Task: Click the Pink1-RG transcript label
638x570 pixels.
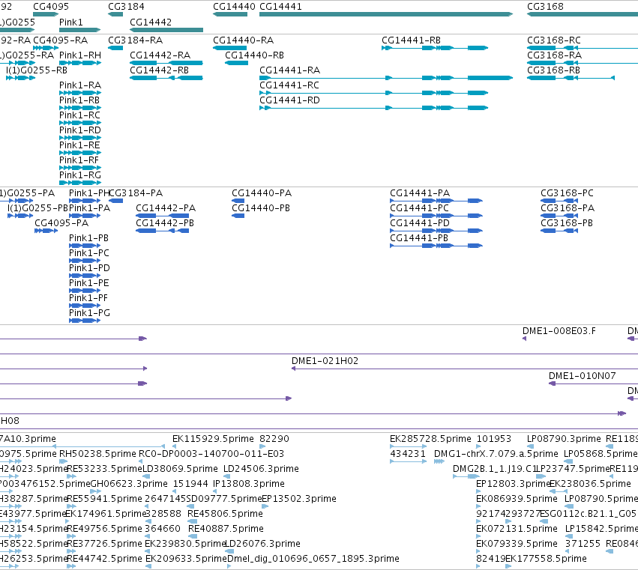Action: coord(80,175)
